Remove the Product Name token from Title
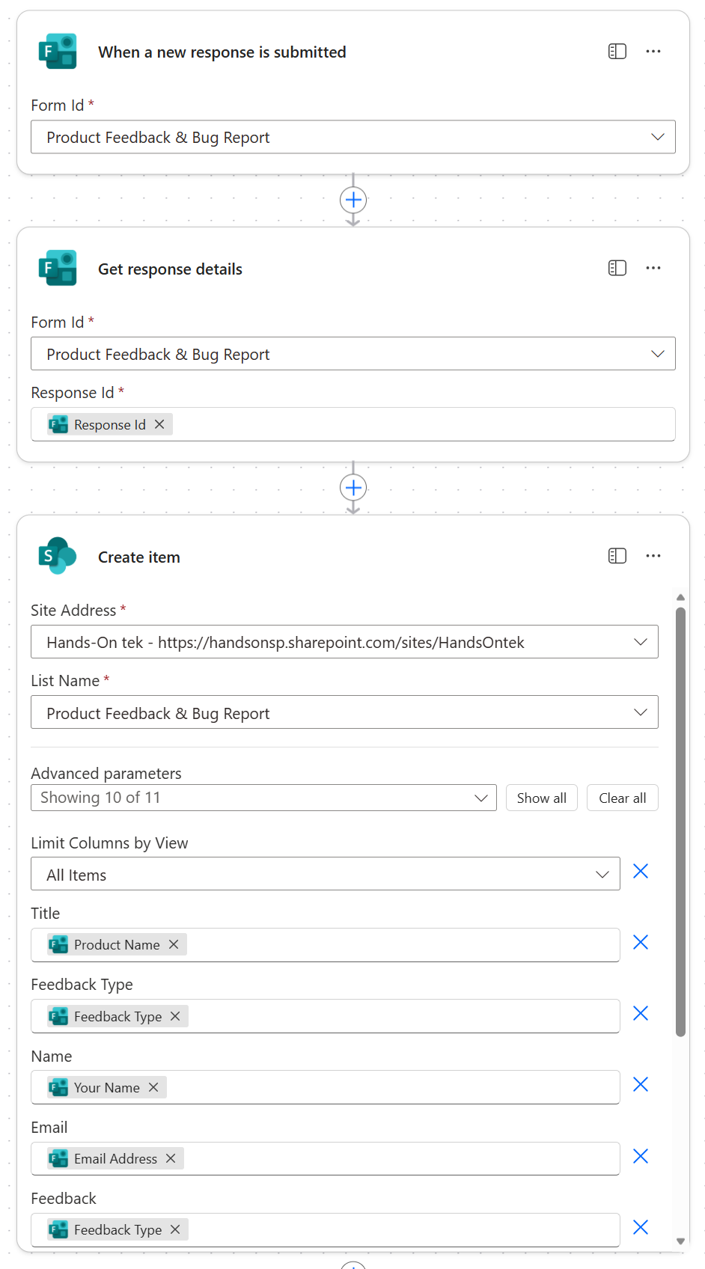Viewport: 705px width, 1269px height. pos(174,944)
